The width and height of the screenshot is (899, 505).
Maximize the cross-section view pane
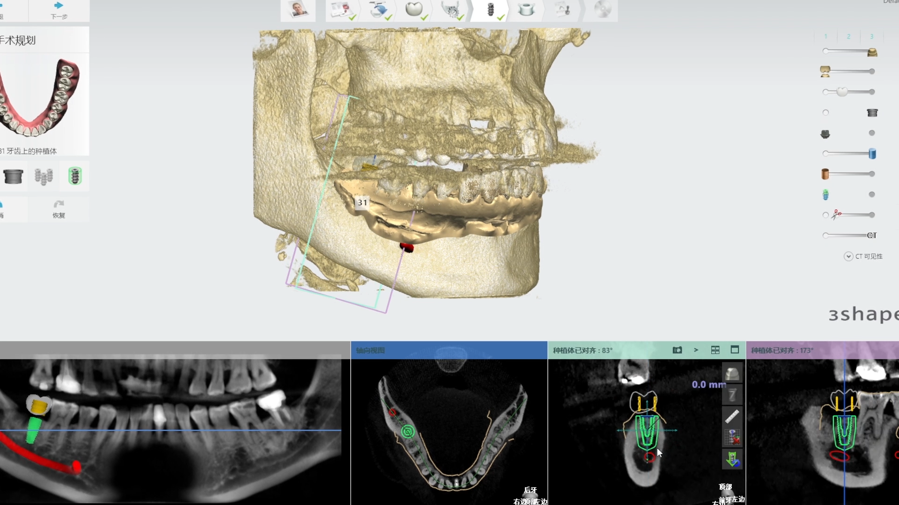click(735, 350)
